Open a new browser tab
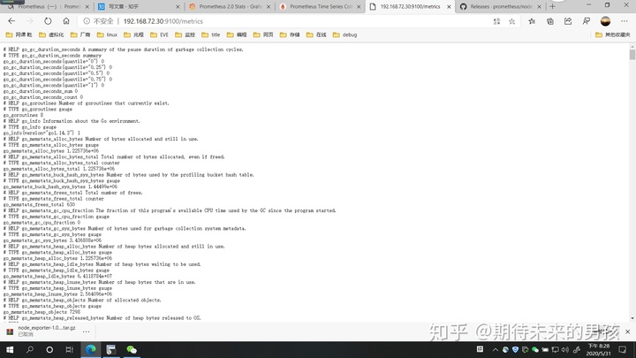 click(552, 6)
